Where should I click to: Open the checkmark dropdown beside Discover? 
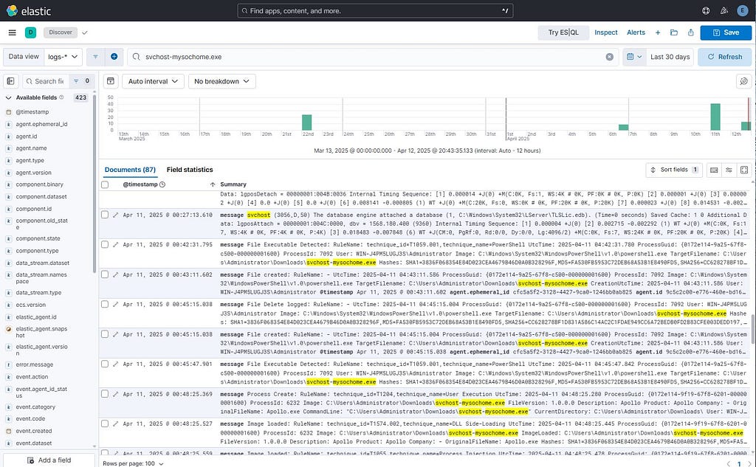tap(85, 32)
